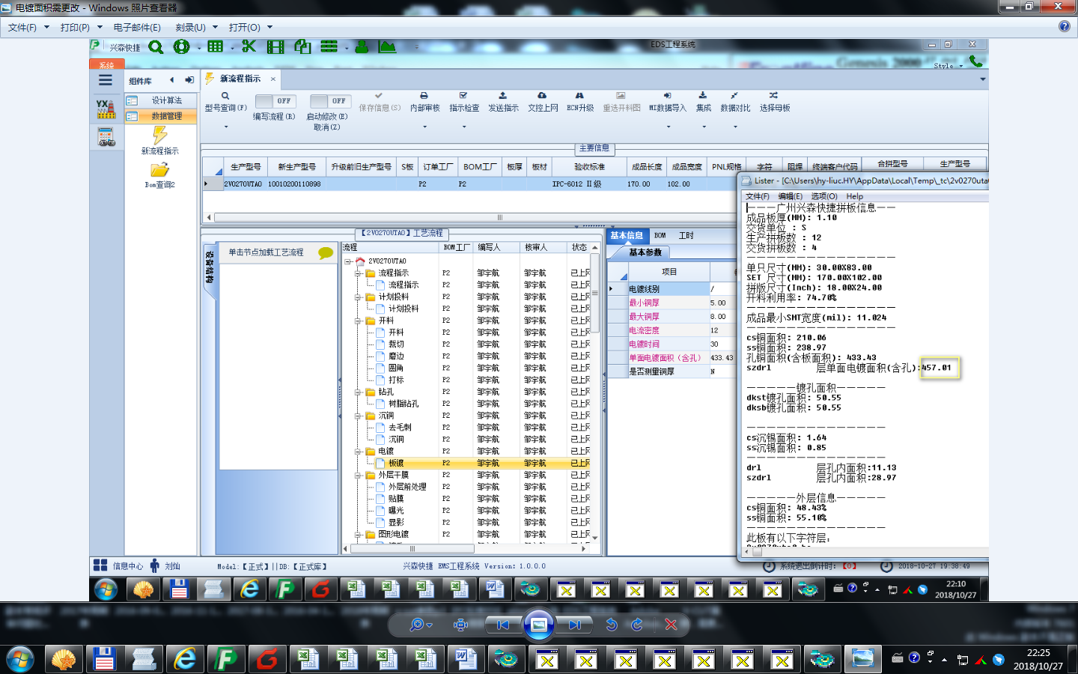Collapse the 外层干膜 folder in process tree
This screenshot has height=674, width=1078.
[x=359, y=475]
